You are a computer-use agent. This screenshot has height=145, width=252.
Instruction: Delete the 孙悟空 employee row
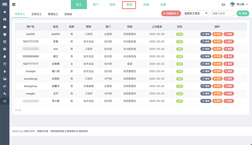[229, 78]
